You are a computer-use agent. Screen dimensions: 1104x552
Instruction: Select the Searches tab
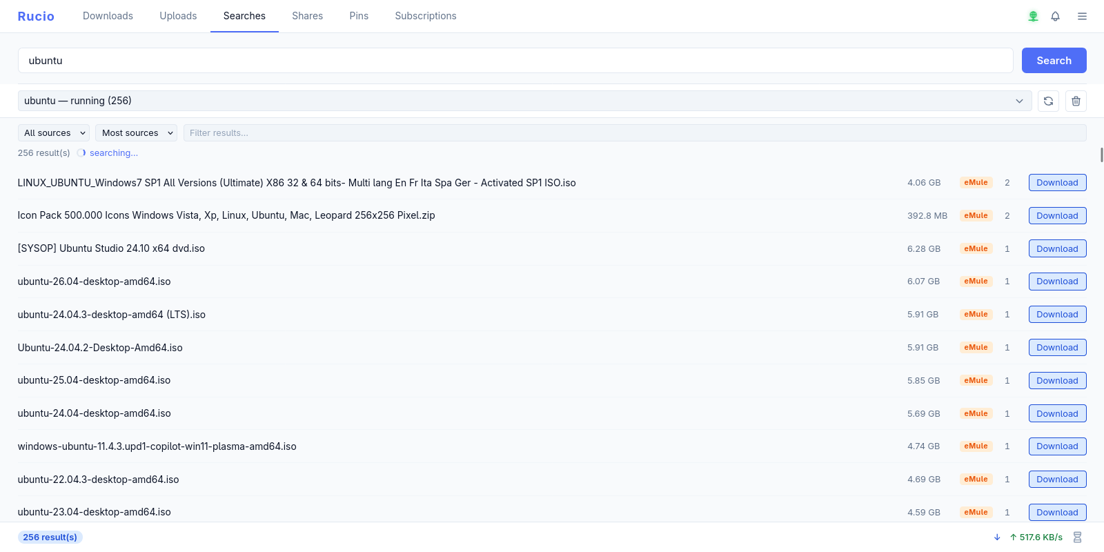point(244,16)
